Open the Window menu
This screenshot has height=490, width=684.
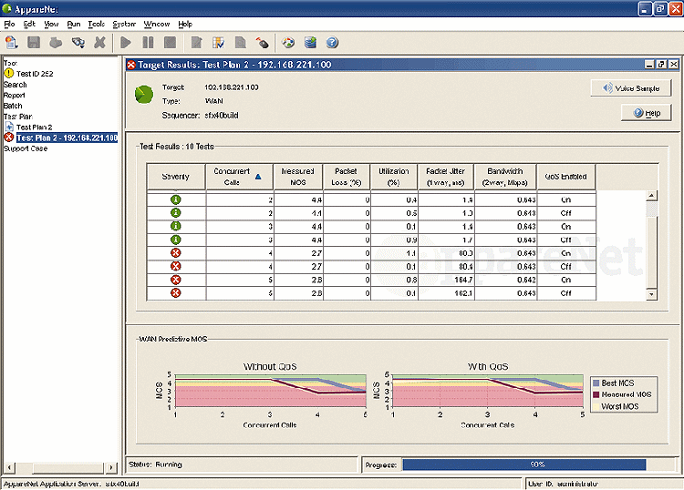157,24
